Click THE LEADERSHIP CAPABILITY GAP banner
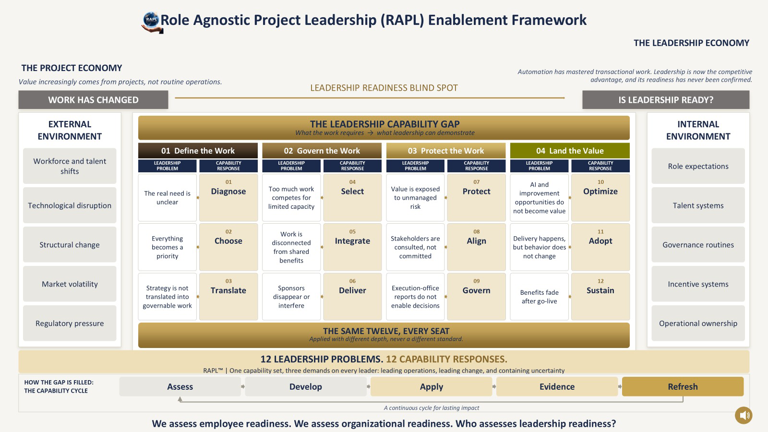Image resolution: width=768 pixels, height=432 pixels. click(384, 128)
